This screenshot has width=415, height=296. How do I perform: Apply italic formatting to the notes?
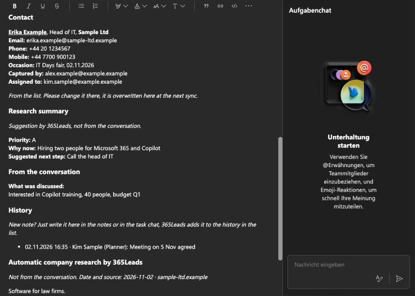29,6
